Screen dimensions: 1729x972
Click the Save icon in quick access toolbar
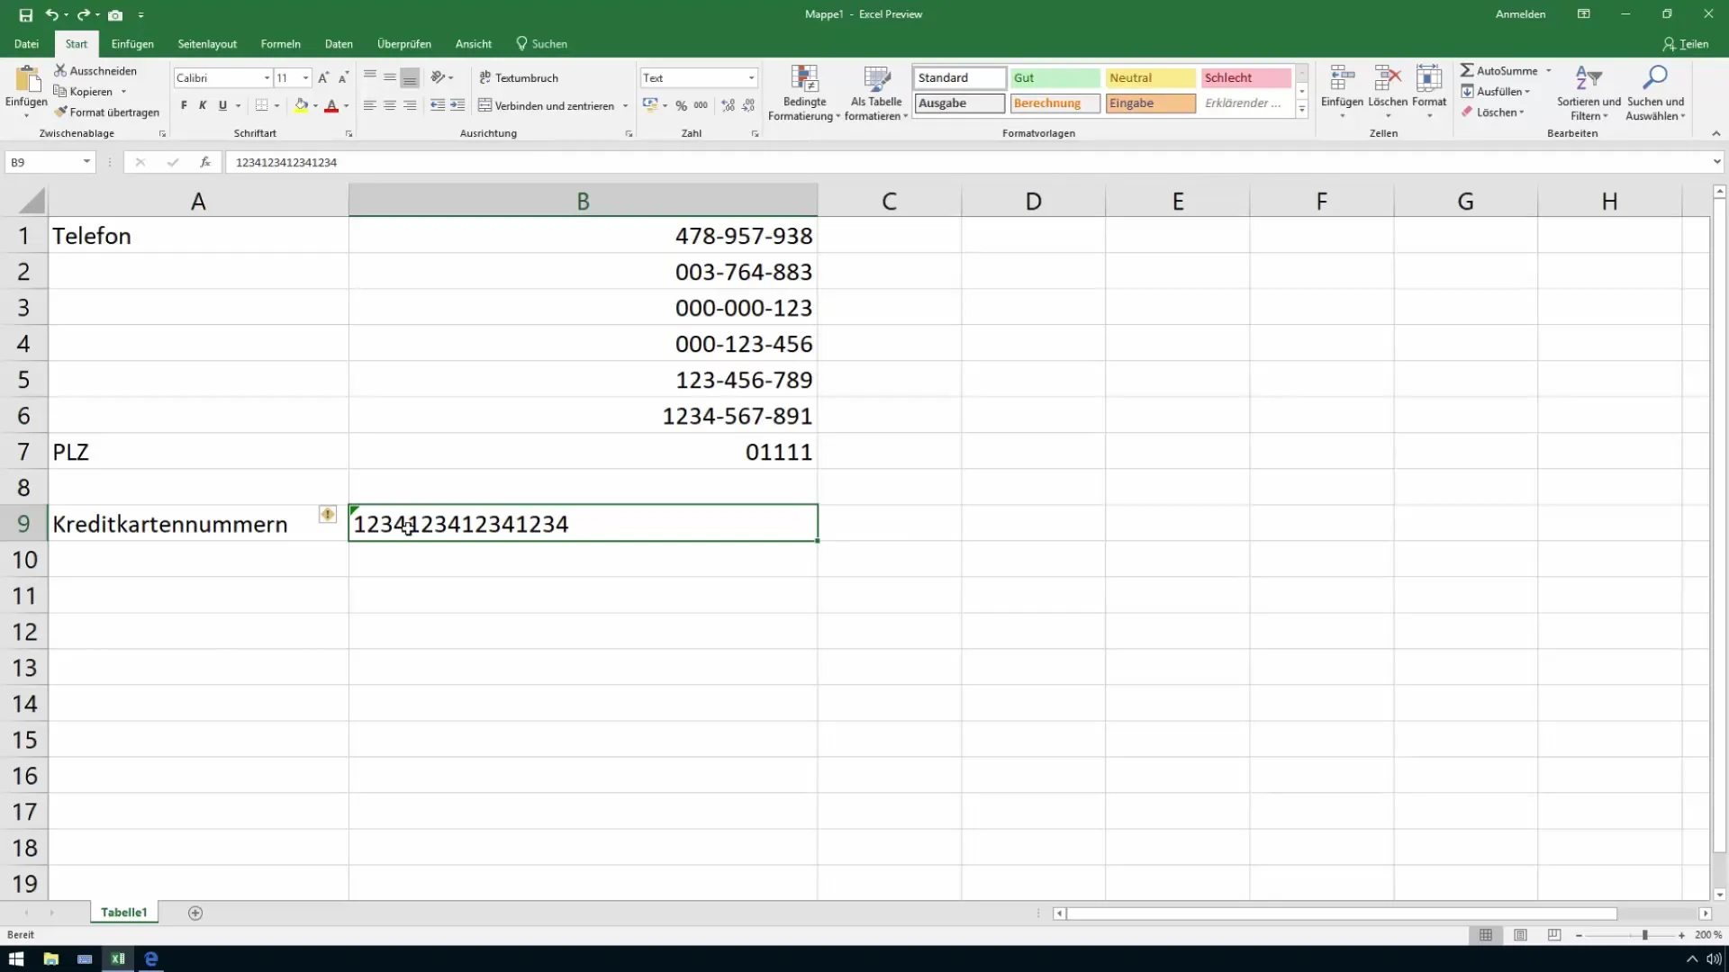coord(25,14)
